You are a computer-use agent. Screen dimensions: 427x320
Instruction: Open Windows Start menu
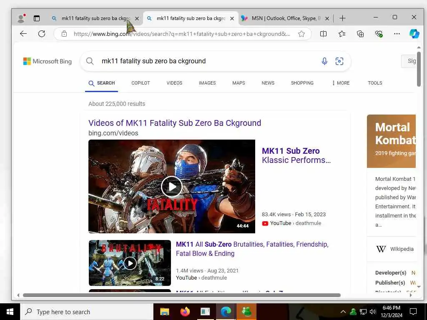(10, 312)
